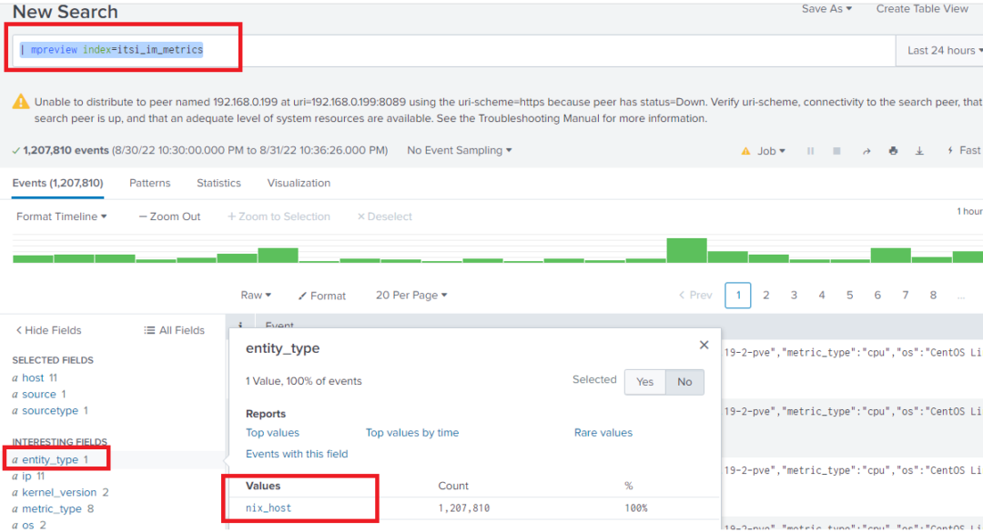The width and height of the screenshot is (983, 532).
Task: Switch to the Statistics tab
Action: (x=218, y=183)
